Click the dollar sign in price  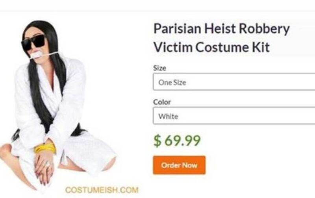[157, 141]
